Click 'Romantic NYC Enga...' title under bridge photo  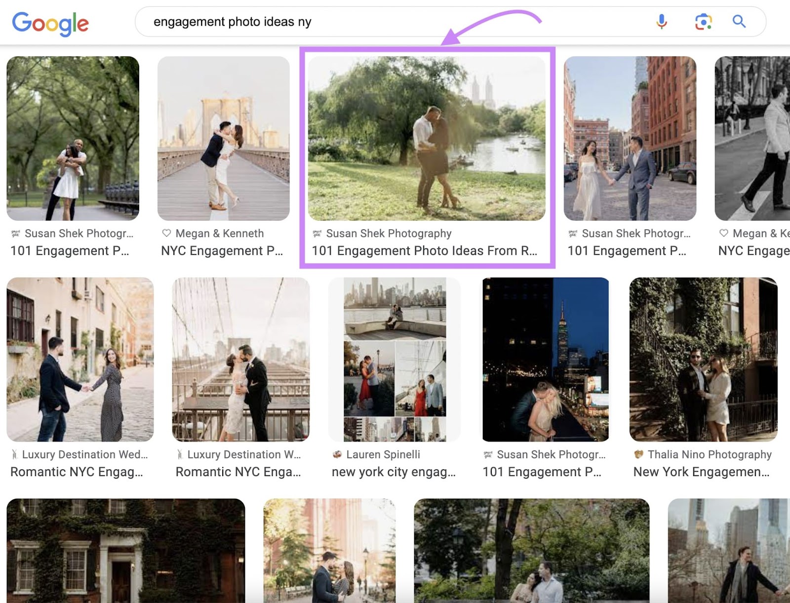(x=238, y=472)
